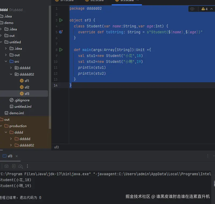Click the run console screenshot camera icon
This screenshot has width=215, height=204.
[6, 166]
